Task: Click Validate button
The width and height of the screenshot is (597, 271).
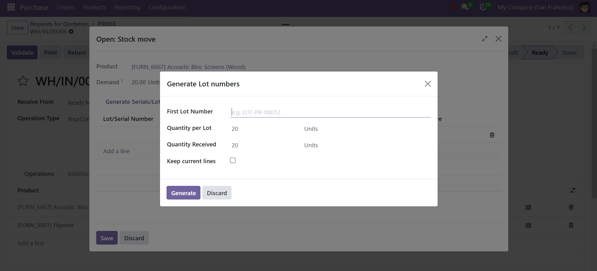Action: (22, 53)
